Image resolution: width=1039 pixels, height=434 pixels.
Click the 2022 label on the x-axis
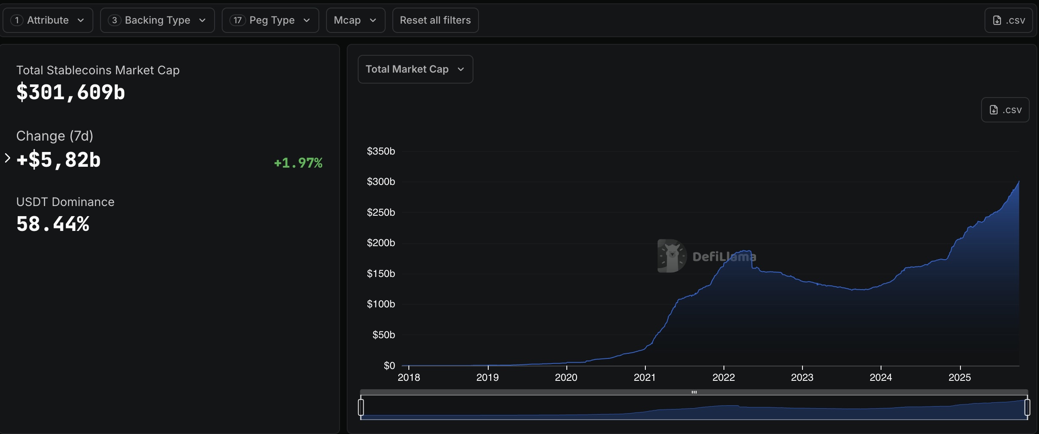[x=723, y=377]
